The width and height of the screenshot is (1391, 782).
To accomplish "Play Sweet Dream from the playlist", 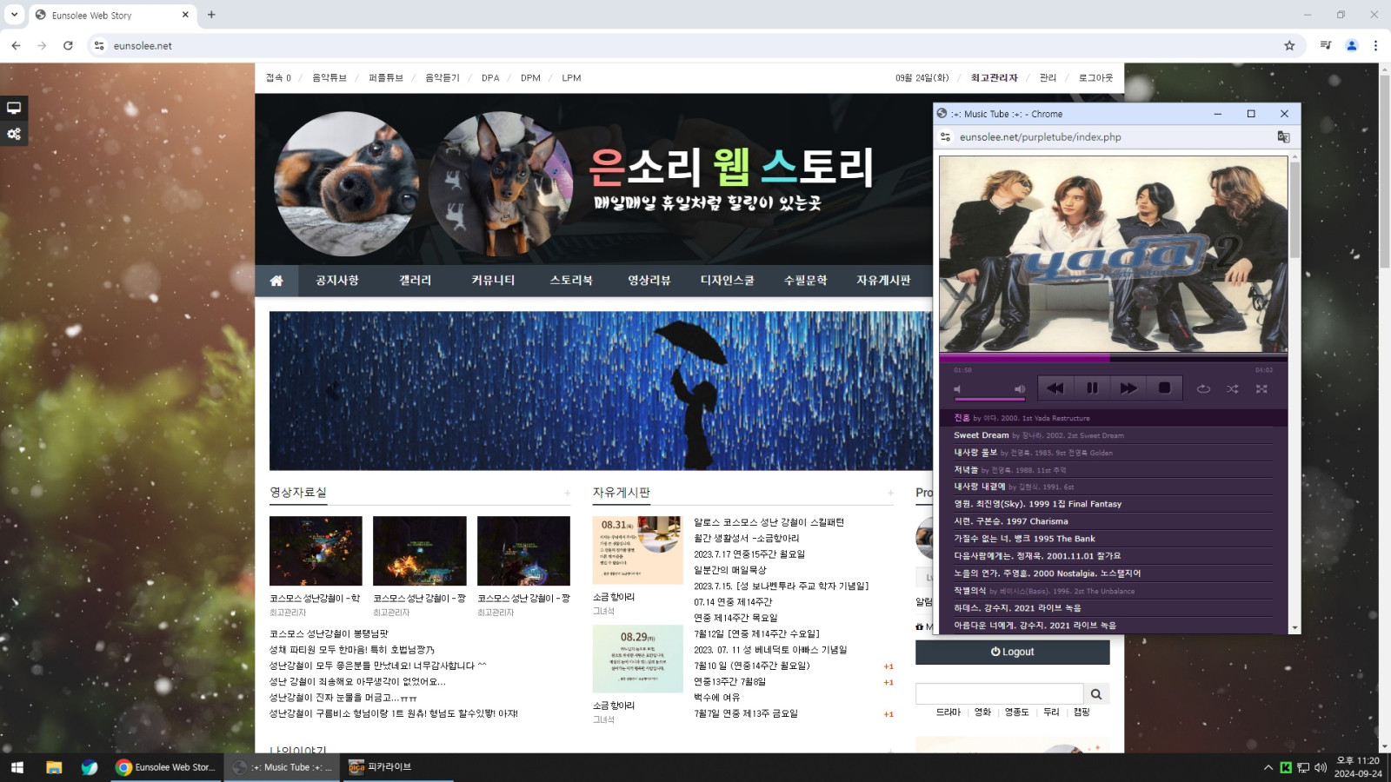I will tap(981, 435).
